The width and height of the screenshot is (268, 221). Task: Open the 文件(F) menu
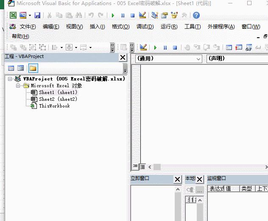click(x=28, y=27)
